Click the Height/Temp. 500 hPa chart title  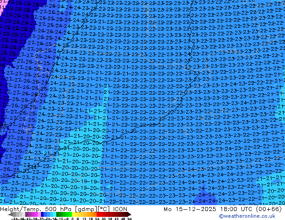(36, 209)
